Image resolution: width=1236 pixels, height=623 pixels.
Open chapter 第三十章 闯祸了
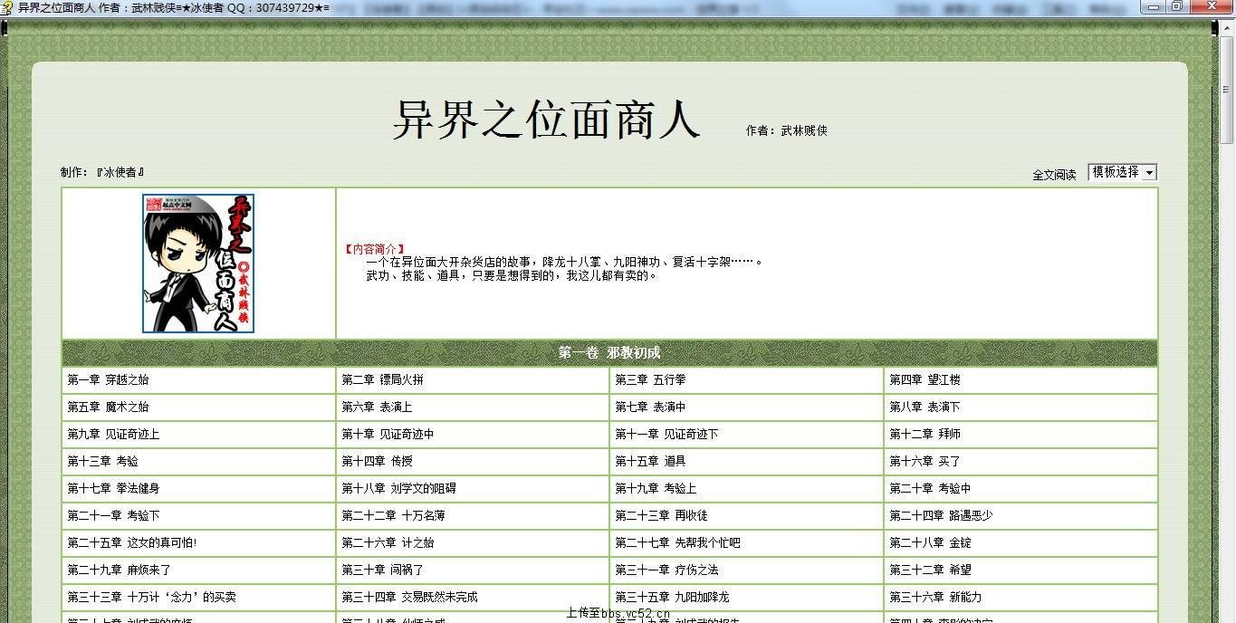(378, 570)
